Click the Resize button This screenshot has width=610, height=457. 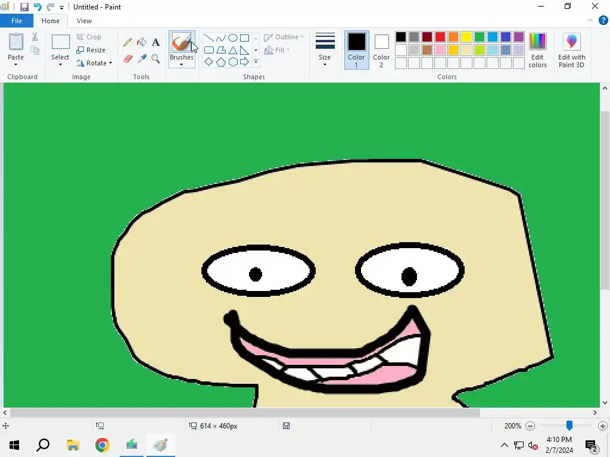(x=91, y=50)
